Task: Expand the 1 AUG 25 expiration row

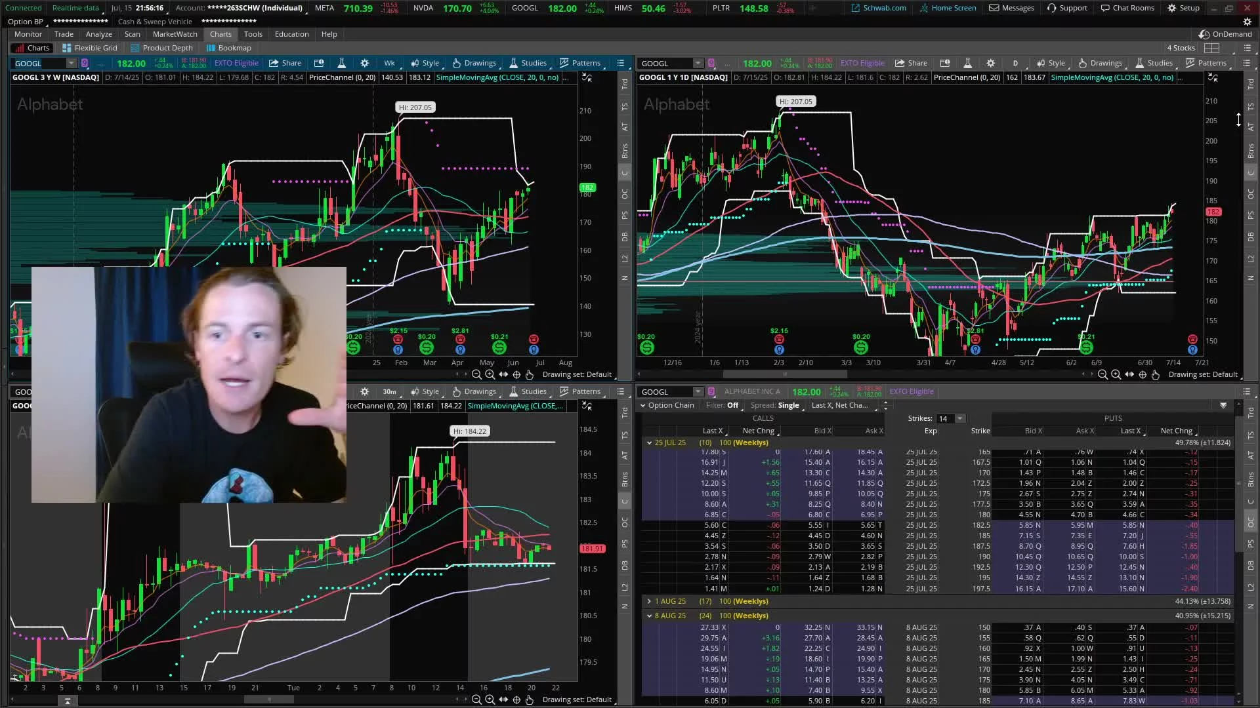Action: tap(650, 601)
